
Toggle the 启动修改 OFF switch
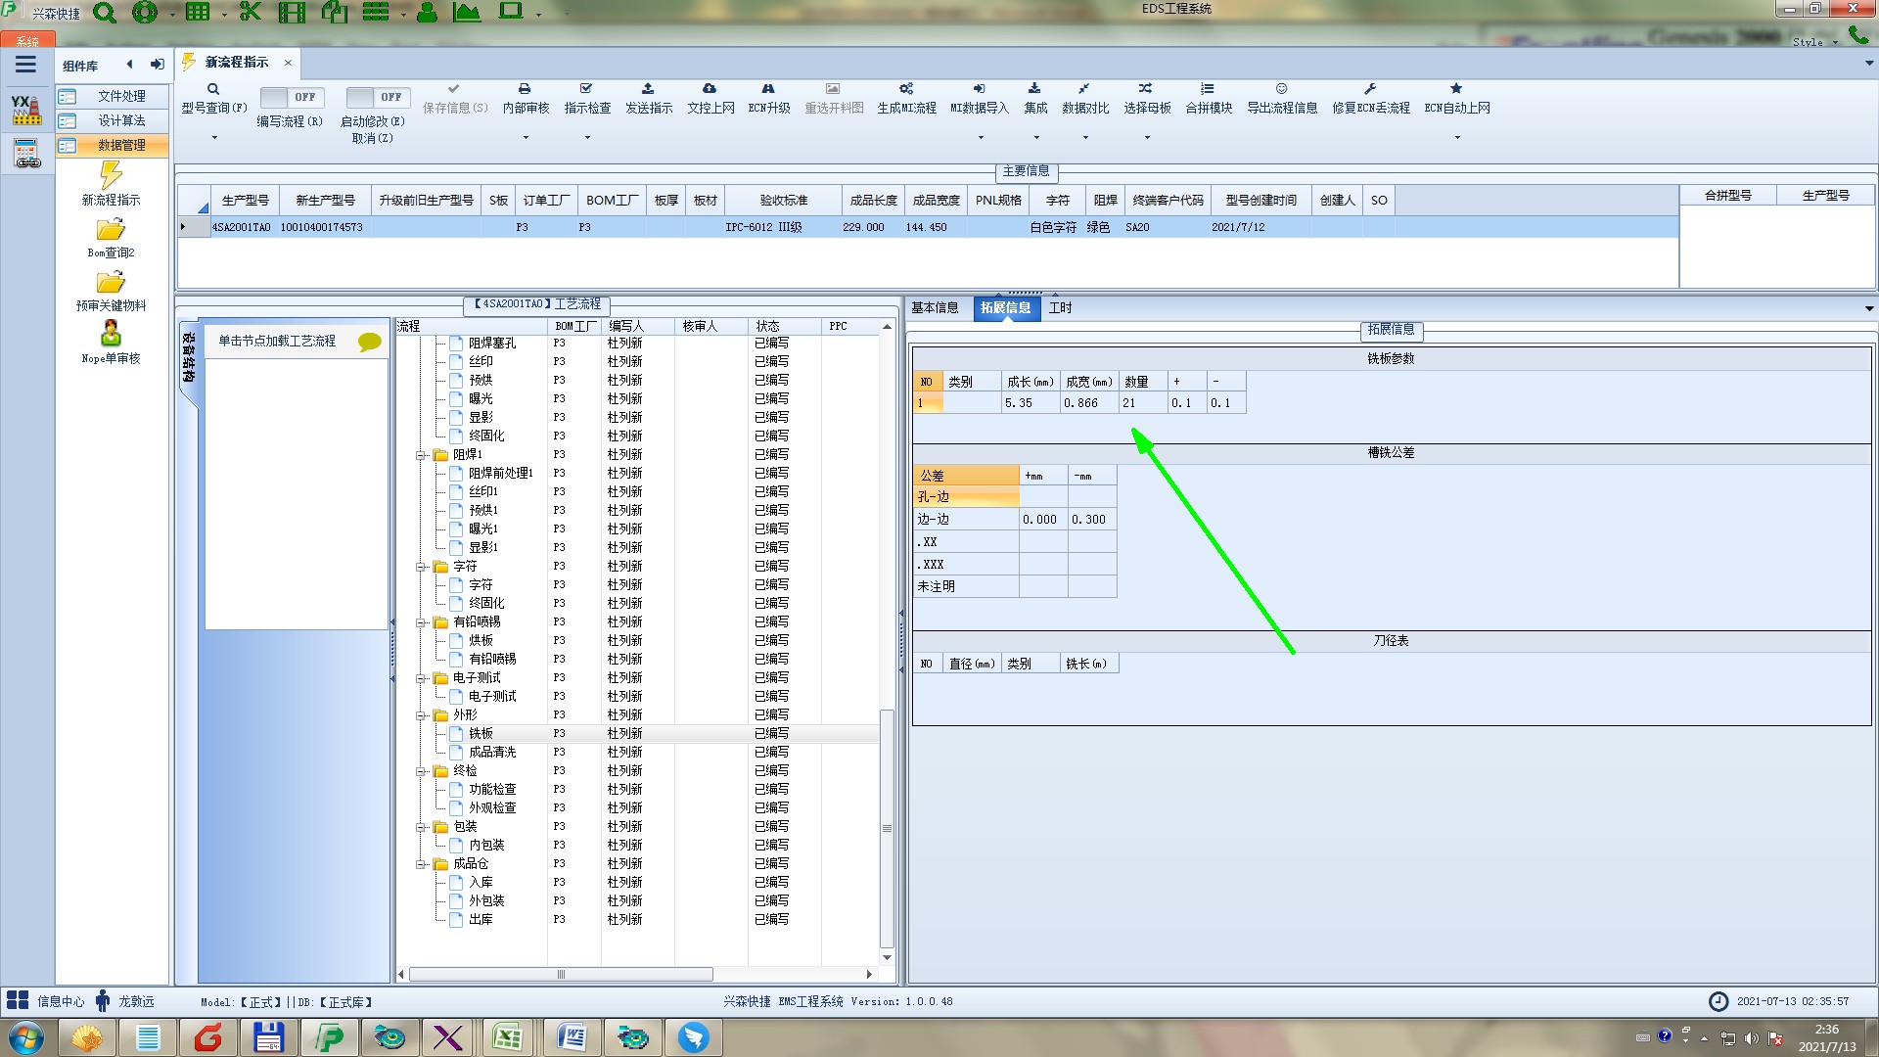click(x=375, y=97)
